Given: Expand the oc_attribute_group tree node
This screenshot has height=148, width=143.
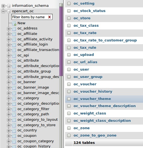Looking at the screenshot, I should (x=9, y=72).
